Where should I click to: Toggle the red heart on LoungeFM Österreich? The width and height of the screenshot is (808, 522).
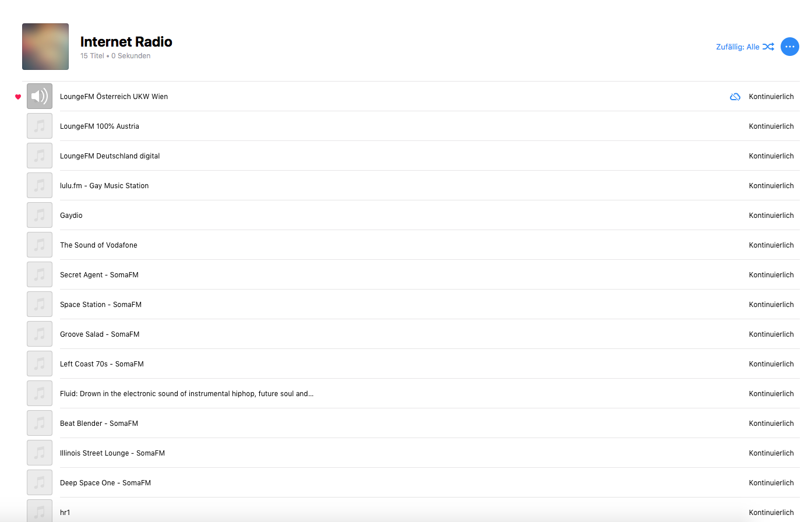coord(18,97)
